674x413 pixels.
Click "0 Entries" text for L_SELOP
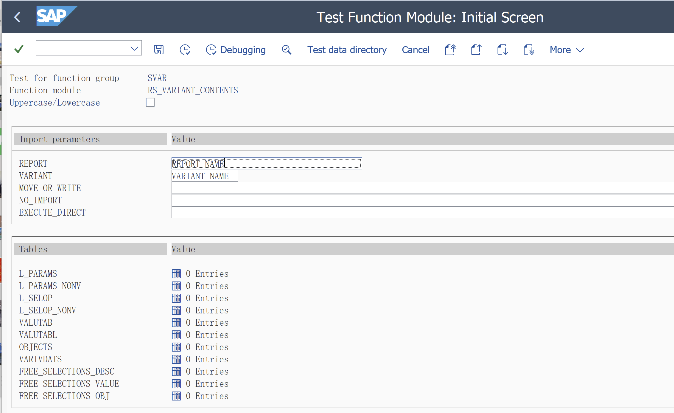(x=207, y=298)
